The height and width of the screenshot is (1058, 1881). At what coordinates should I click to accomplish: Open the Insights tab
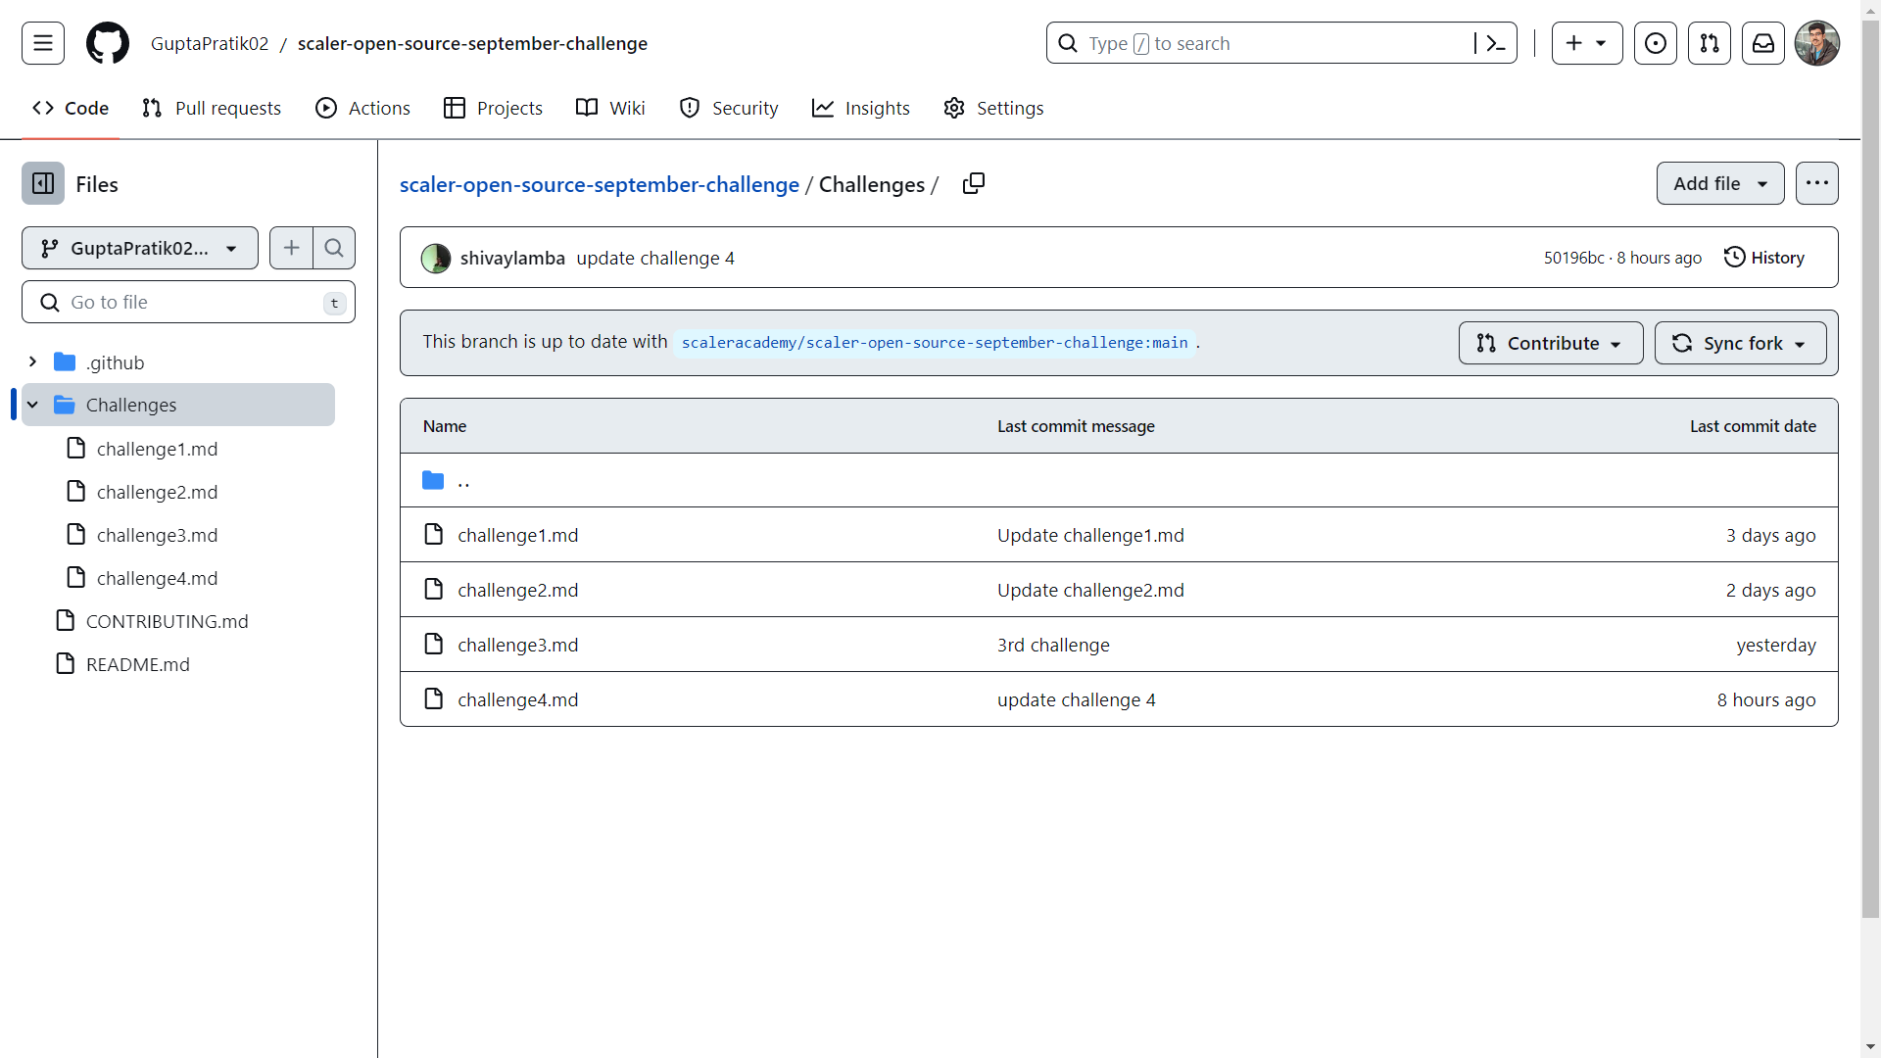click(x=860, y=108)
